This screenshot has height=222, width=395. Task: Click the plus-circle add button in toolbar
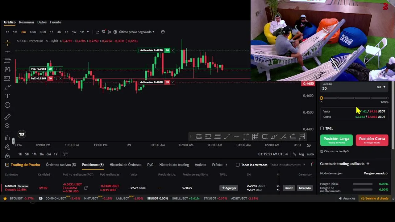[x=163, y=32]
